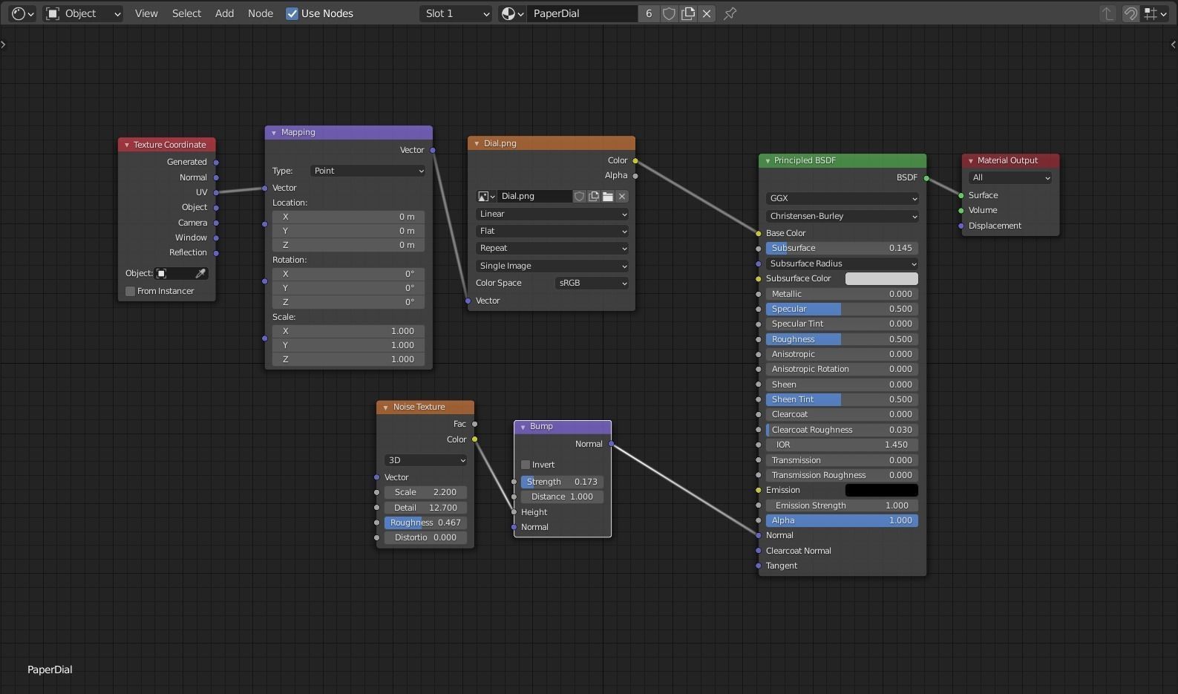The height and width of the screenshot is (694, 1178).
Task: Create new image copy in Dial.png node
Action: [x=594, y=197]
